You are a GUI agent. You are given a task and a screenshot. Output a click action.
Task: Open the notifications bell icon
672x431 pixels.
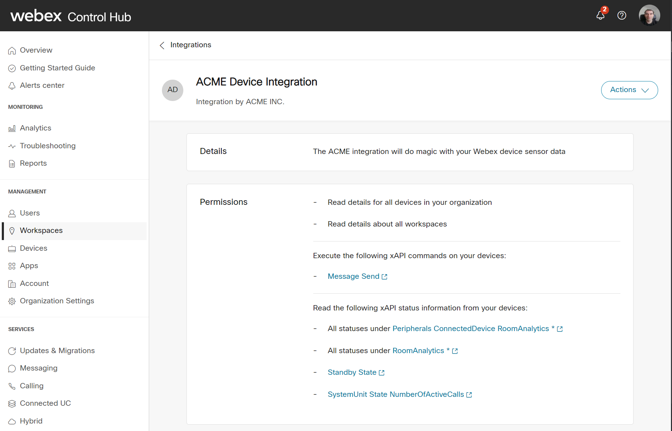pyautogui.click(x=600, y=15)
